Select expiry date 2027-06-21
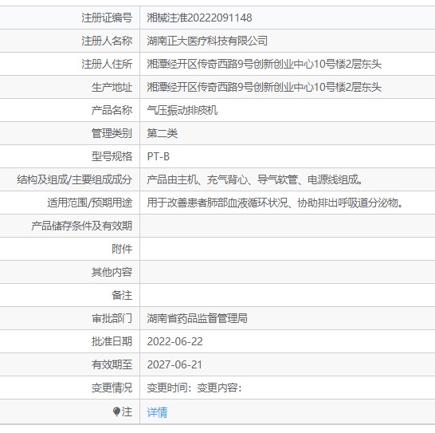Screen dimensions: 435x433 [x=174, y=364]
